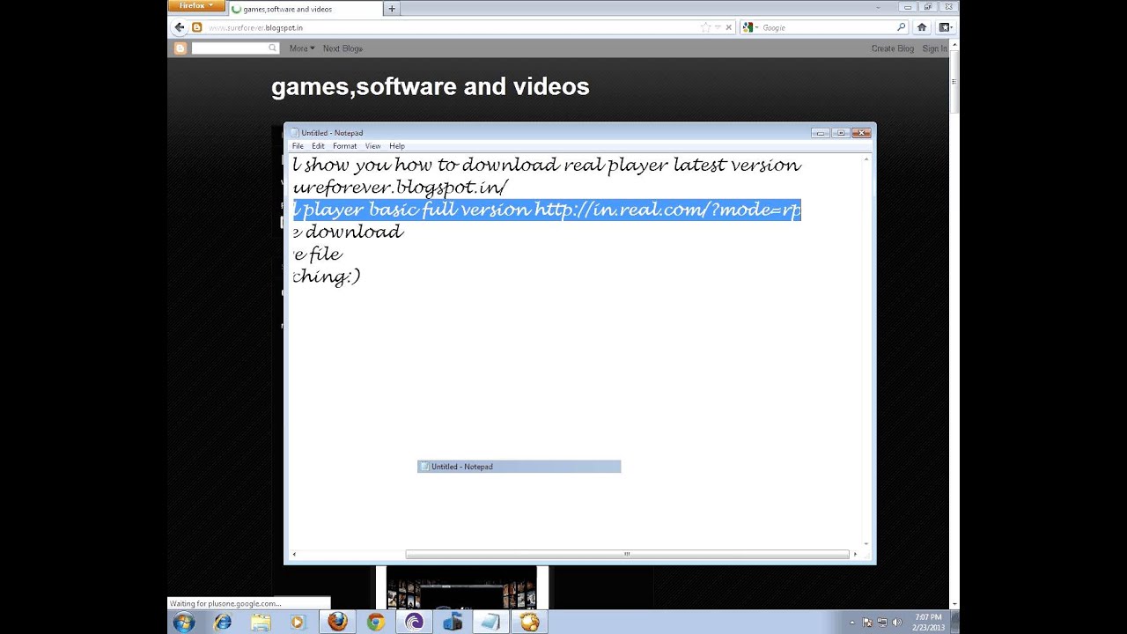Maximize the Untitled - Notepad window
Screen dimensions: 1127x634
(x=841, y=133)
